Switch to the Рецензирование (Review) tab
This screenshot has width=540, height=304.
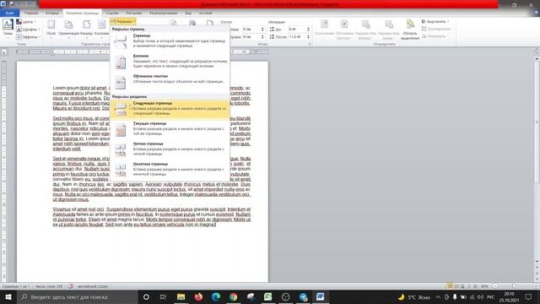tap(163, 13)
